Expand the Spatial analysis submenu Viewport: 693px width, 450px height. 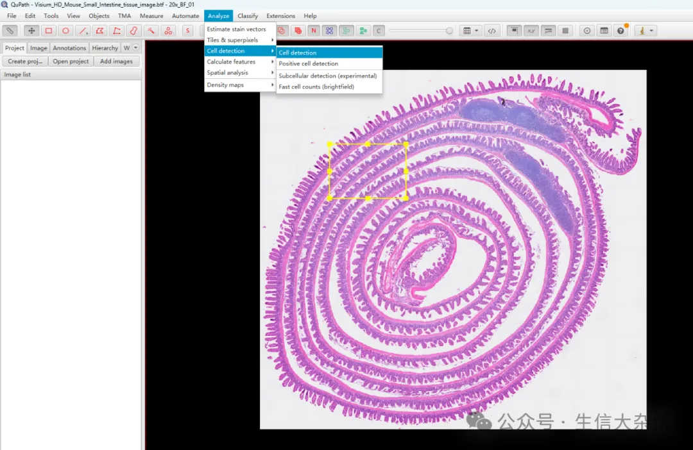click(x=240, y=72)
